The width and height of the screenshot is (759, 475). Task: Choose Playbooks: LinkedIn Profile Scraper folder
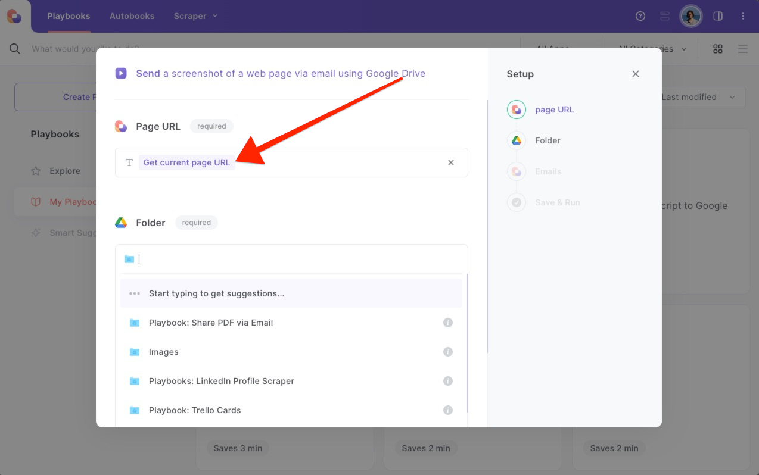221,381
